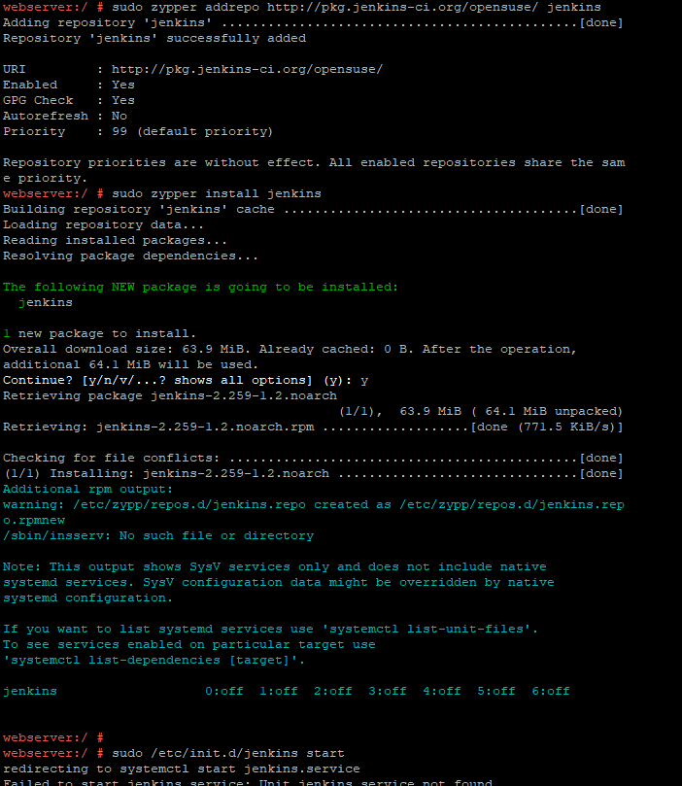Click ''systemctl list-dependencies [target]'' line
Viewport: 682px width, 786px height.
tap(154, 660)
